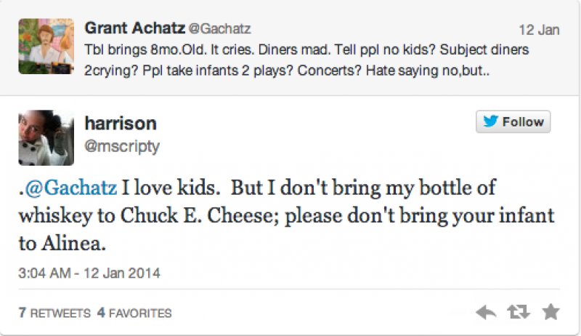Click the phrase "Chuck E. Cheese" in tweet
581x336 pixels.
215,216
